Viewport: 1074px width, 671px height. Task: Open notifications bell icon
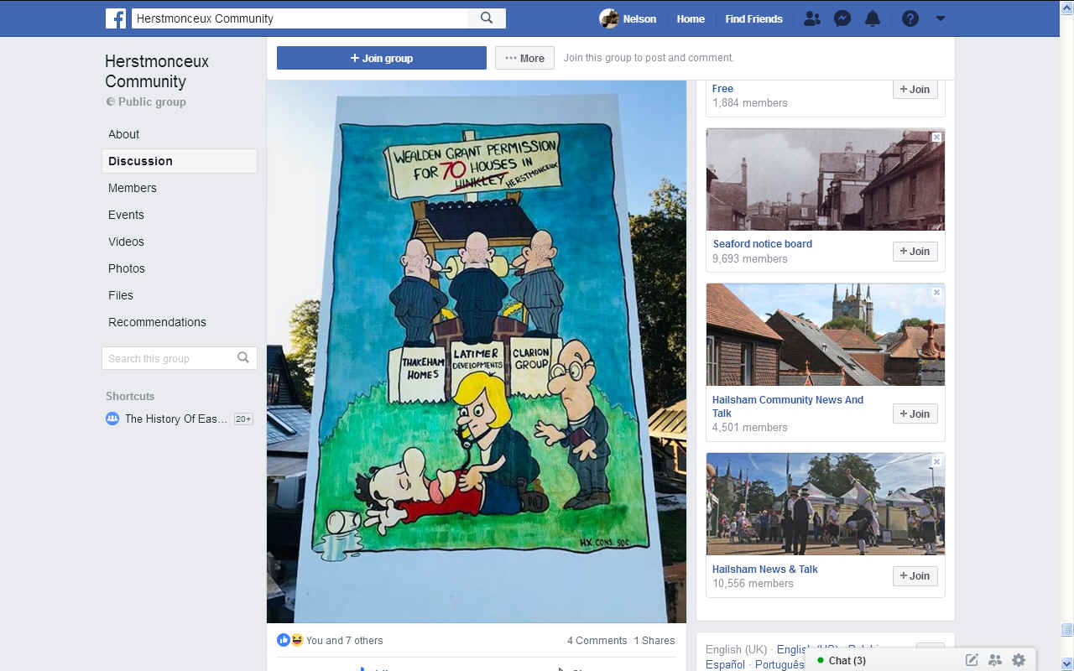point(873,18)
